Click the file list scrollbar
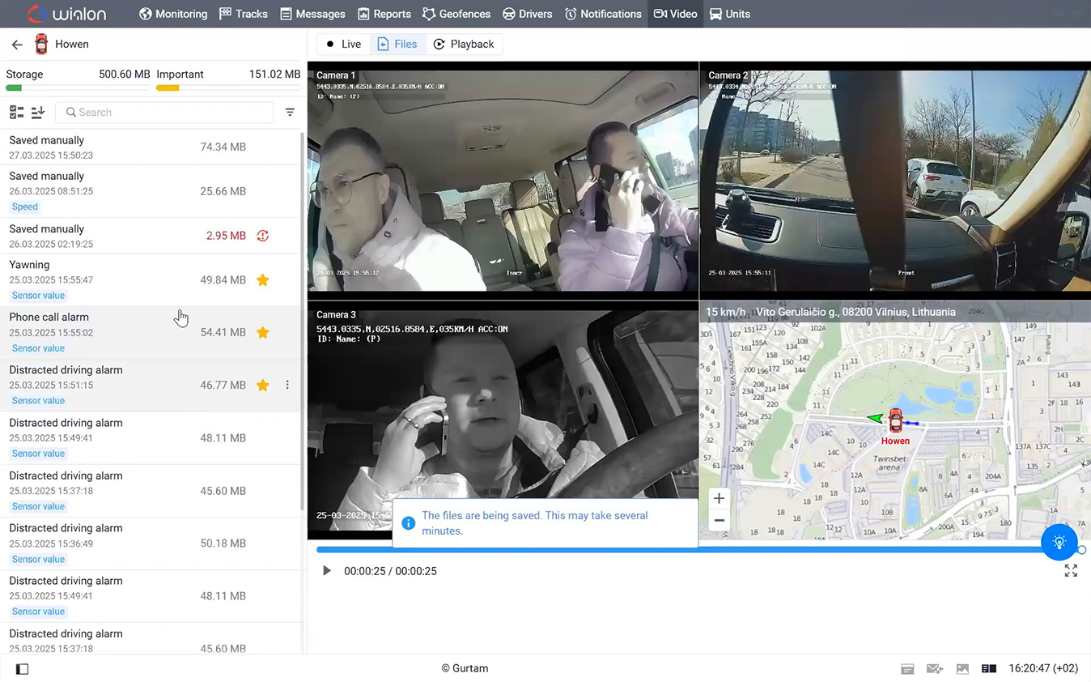The height and width of the screenshot is (682, 1091). pyautogui.click(x=304, y=320)
